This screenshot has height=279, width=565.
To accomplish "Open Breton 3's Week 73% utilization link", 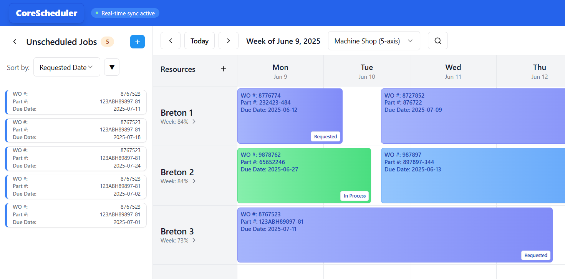I will coord(178,240).
